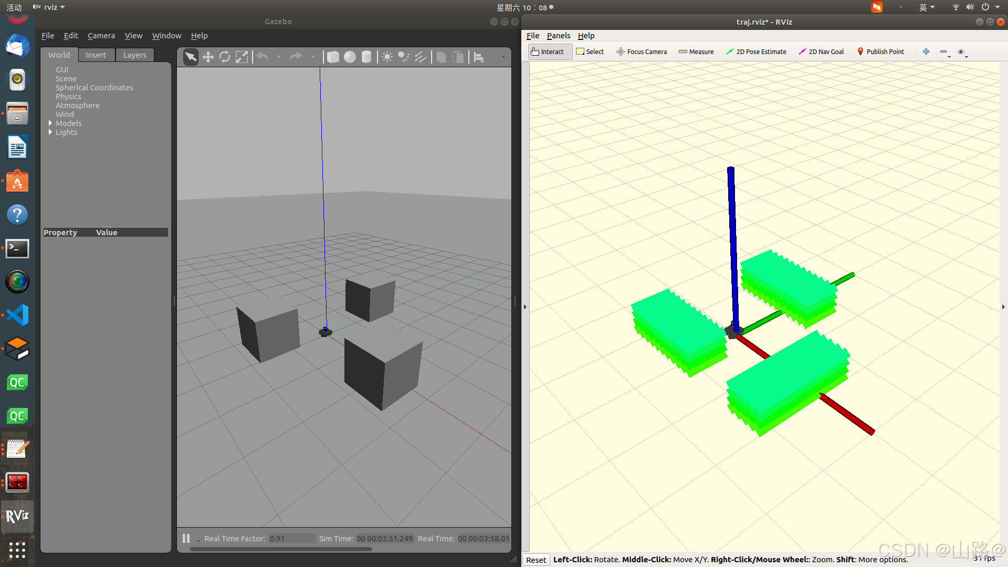Click the RViz taskbar icon in dock
Screen dimensions: 1008x567
(x=17, y=516)
